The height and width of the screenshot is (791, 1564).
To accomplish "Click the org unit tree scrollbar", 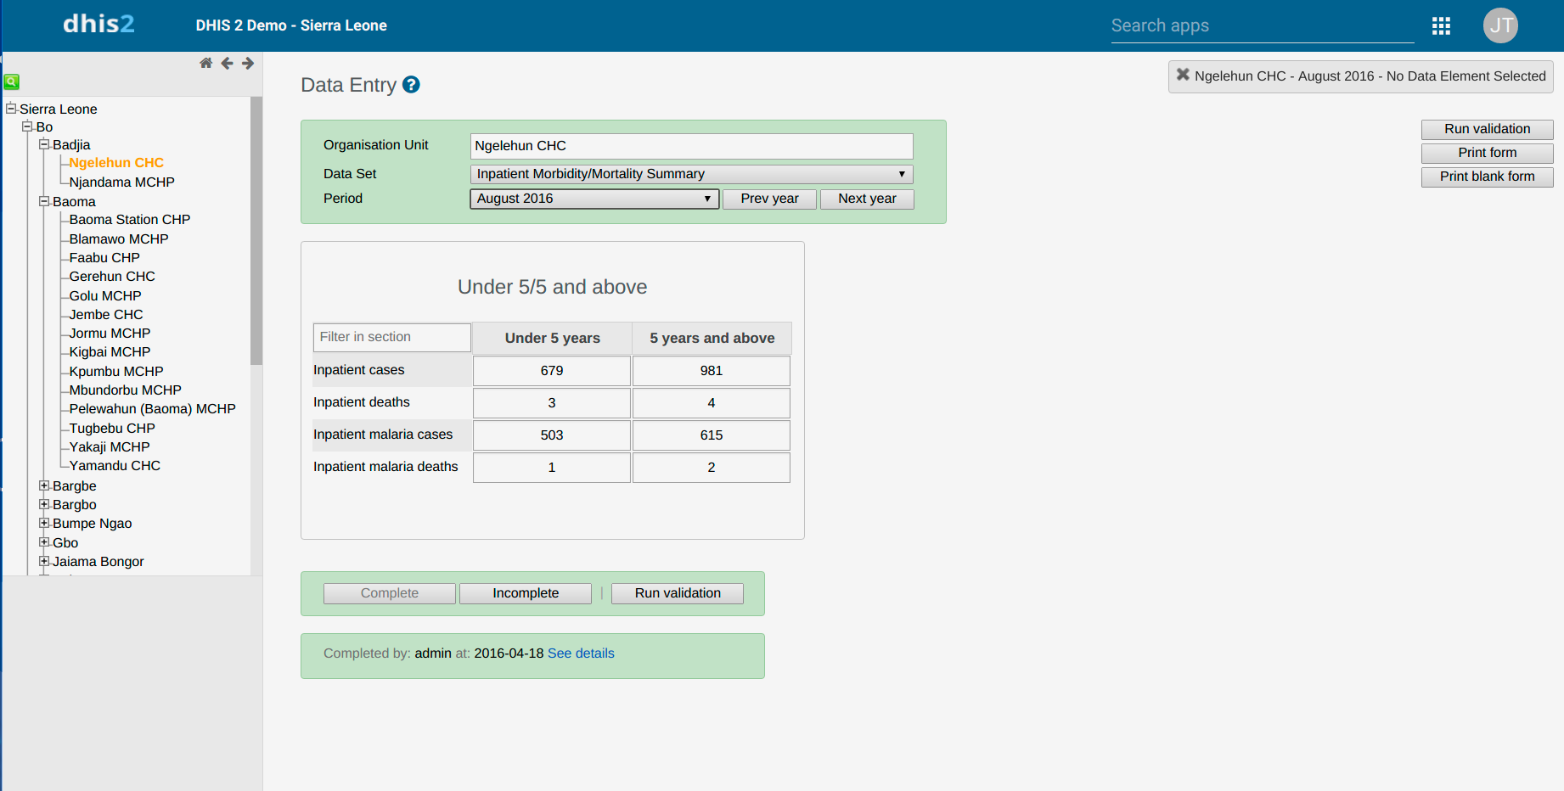I will tap(256, 231).
